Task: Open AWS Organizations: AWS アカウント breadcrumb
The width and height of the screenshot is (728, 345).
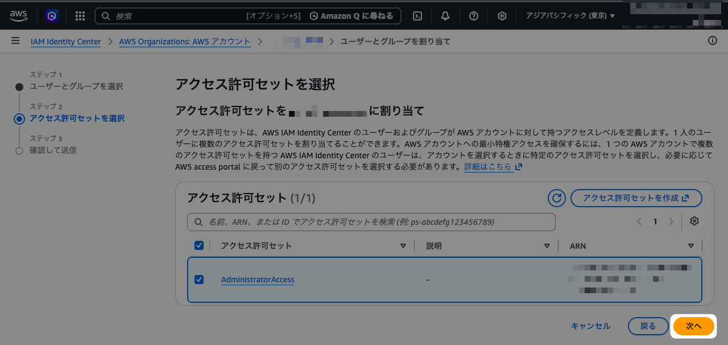Action: click(x=185, y=42)
